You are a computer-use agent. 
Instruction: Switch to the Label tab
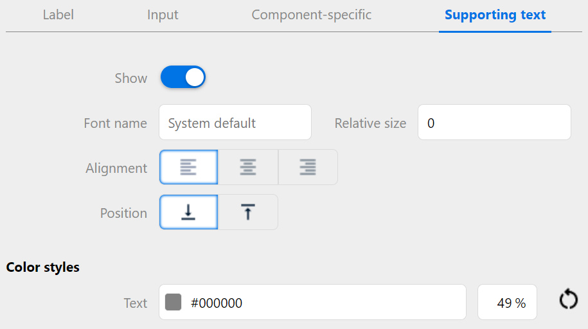click(x=58, y=15)
